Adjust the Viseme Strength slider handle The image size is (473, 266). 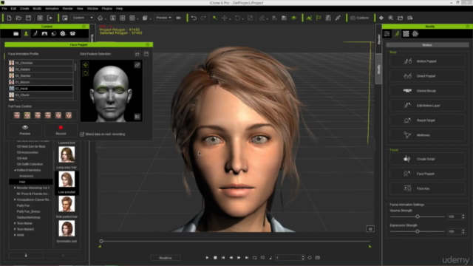tap(418, 216)
